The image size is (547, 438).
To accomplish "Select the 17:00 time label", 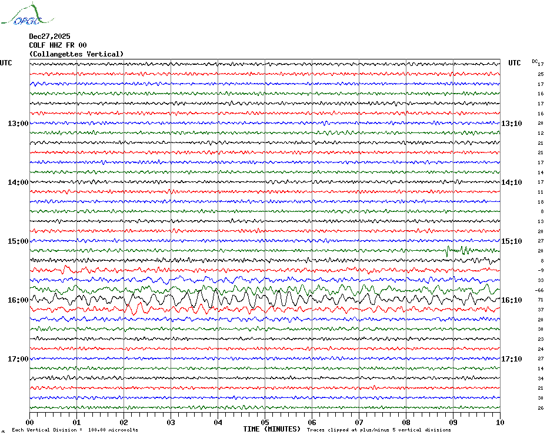I will [x=18, y=359].
